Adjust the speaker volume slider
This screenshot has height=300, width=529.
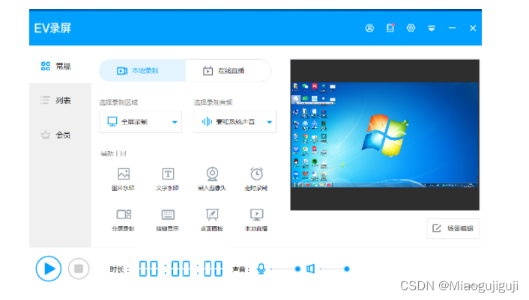(x=335, y=269)
